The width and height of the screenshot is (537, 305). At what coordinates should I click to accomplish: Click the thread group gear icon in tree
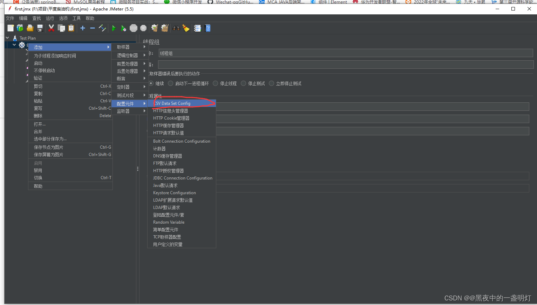coord(22,45)
